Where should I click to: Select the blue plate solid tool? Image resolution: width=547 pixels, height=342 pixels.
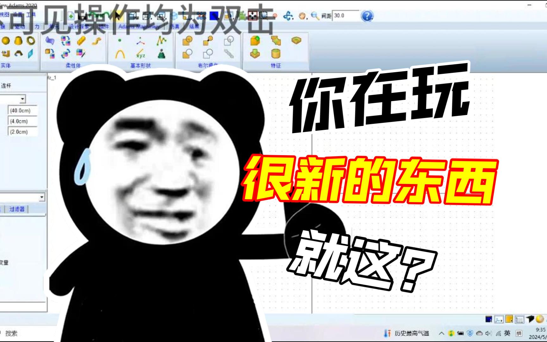point(30,54)
